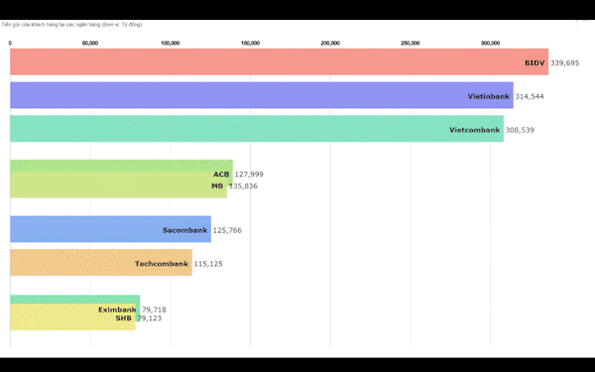
Task: Click the blue Sacombank bar
Action: coord(110,229)
